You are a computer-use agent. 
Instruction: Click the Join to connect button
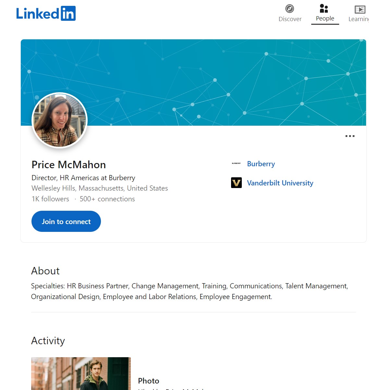click(x=66, y=221)
